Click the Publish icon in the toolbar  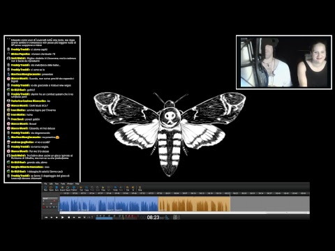point(74,188)
